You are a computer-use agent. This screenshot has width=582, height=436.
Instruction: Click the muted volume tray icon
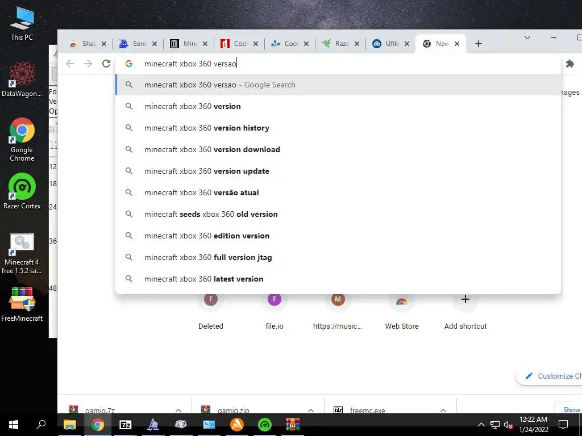pyautogui.click(x=509, y=425)
